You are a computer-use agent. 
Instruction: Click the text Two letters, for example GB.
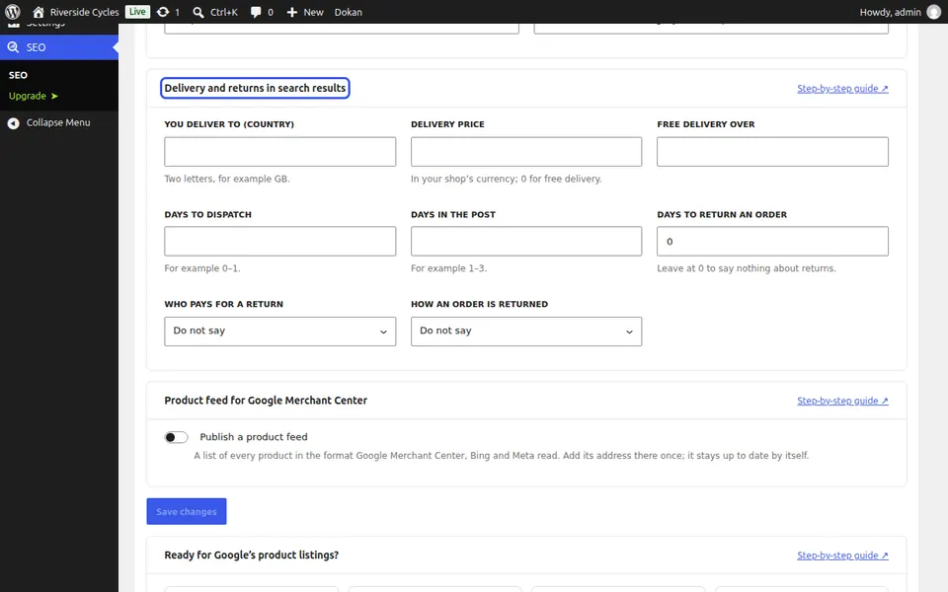click(227, 179)
